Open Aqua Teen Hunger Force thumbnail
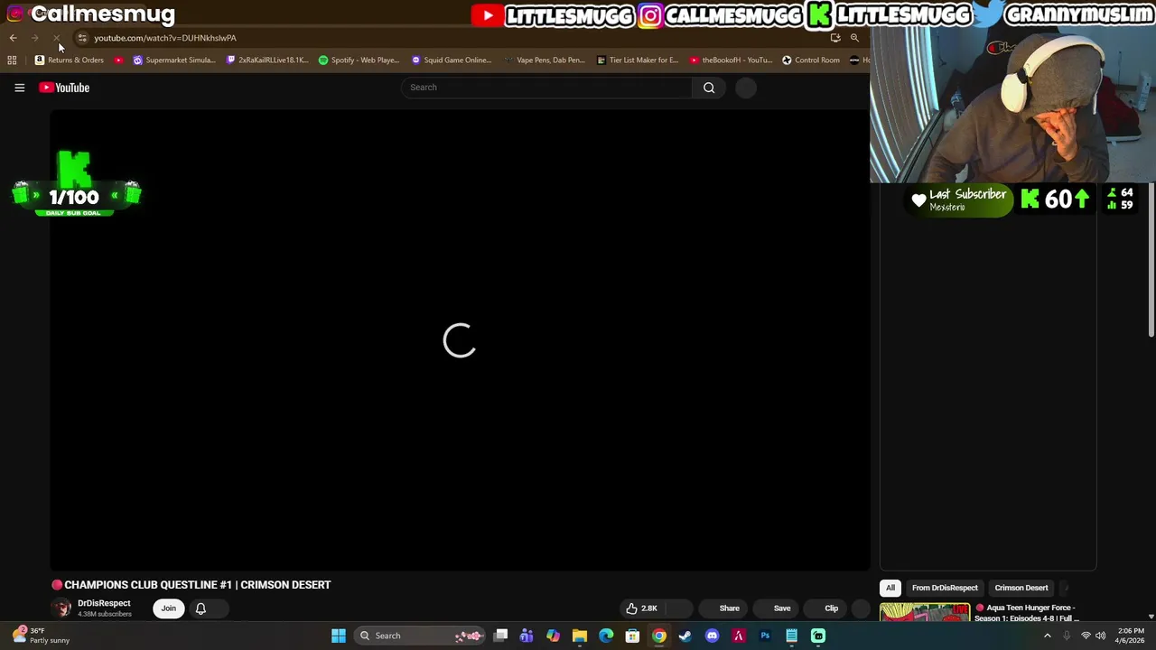This screenshot has height=650, width=1156. (x=925, y=613)
